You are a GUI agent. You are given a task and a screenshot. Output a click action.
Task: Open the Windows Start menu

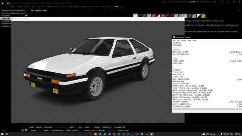[x=2, y=134]
